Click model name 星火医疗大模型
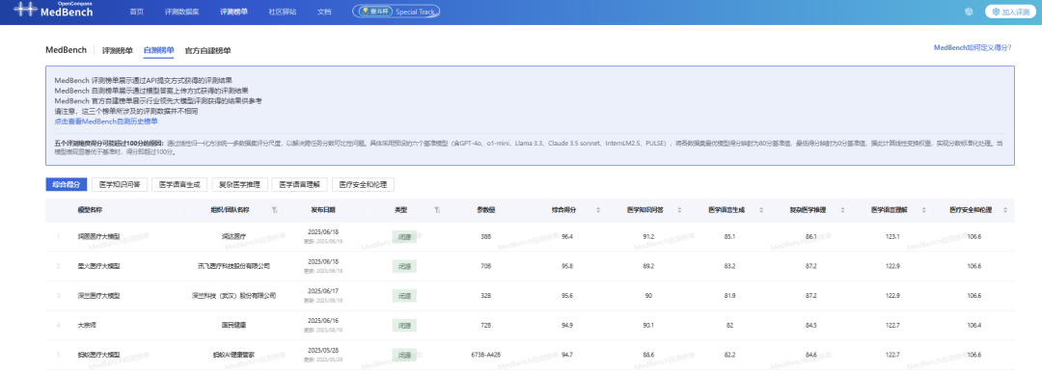Viewport: 1042px width, 374px height. click(x=99, y=266)
